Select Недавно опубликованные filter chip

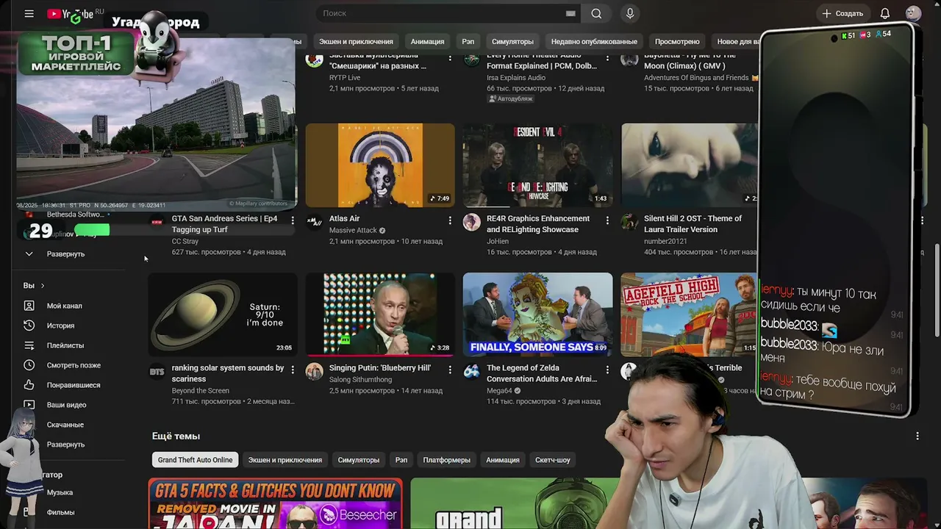[594, 42]
